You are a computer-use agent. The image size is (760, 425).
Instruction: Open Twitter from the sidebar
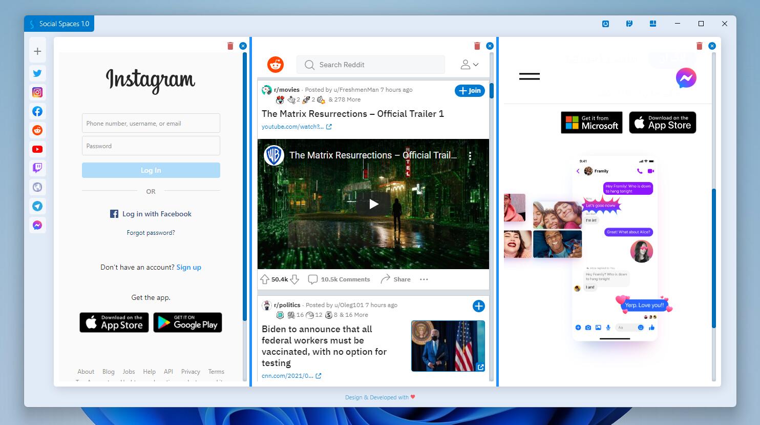tap(37, 73)
